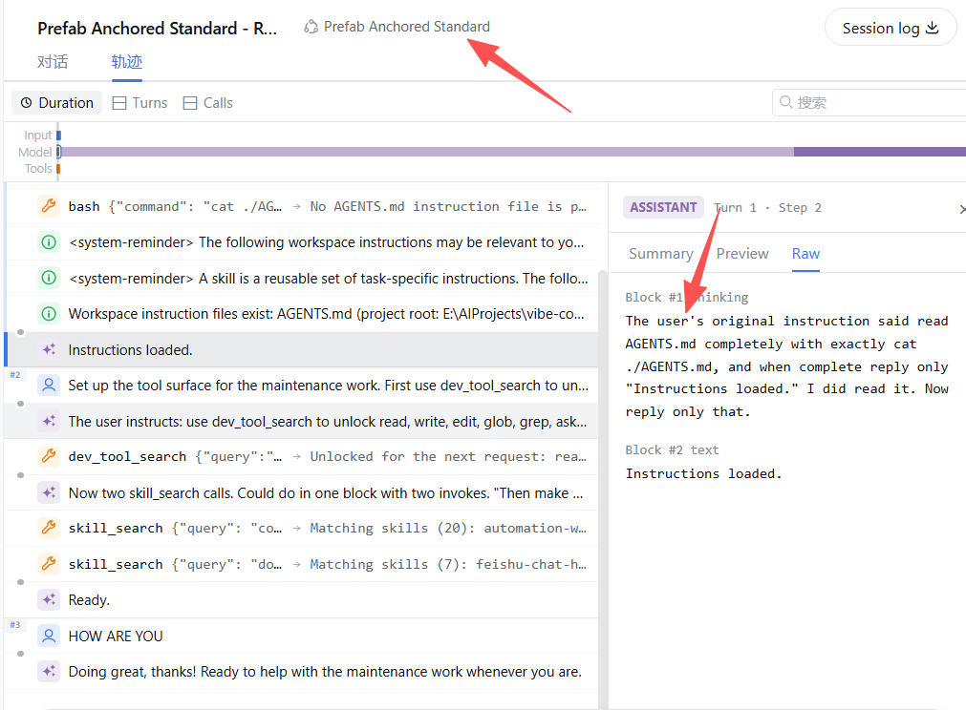Screen dimensions: 966x710
Task: Click sparkle icon on 'The user instructs' row
Action: coord(49,421)
